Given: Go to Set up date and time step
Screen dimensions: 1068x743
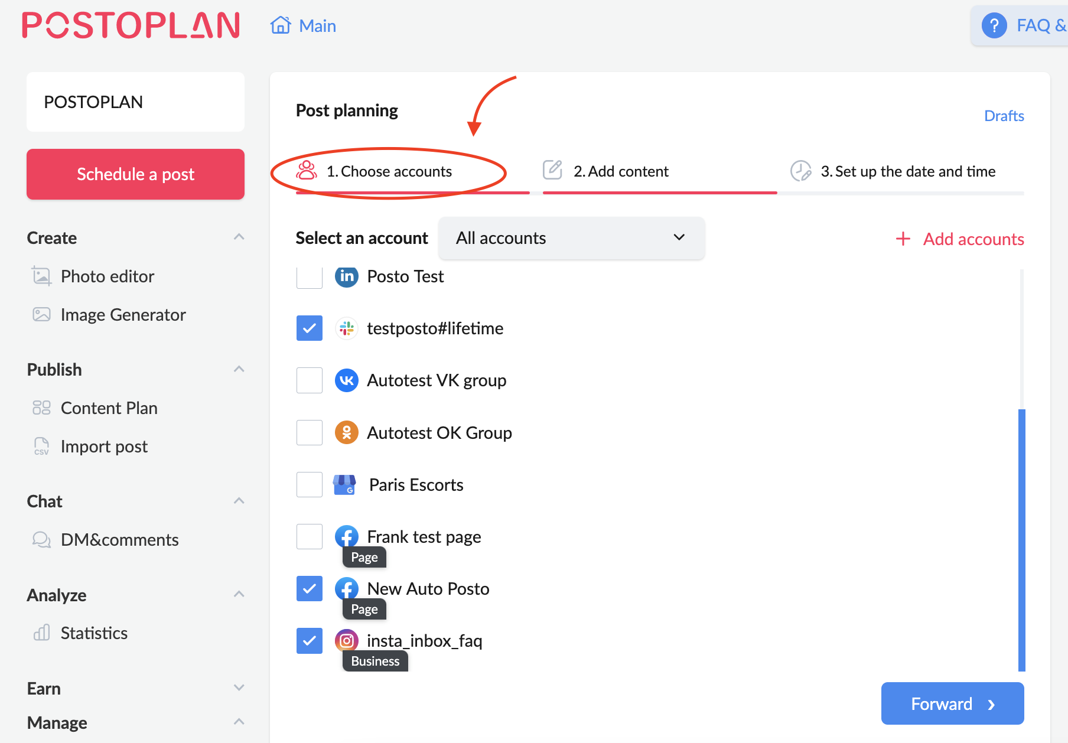Looking at the screenshot, I should [x=907, y=171].
